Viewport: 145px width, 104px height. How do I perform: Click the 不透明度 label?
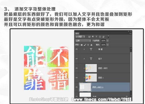[x=96, y=41]
